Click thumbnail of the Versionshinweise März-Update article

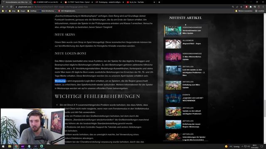[173, 31]
